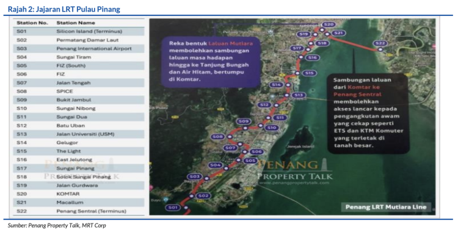
Task: Click the 'Batu Uban' station name
Action: pyautogui.click(x=71, y=126)
